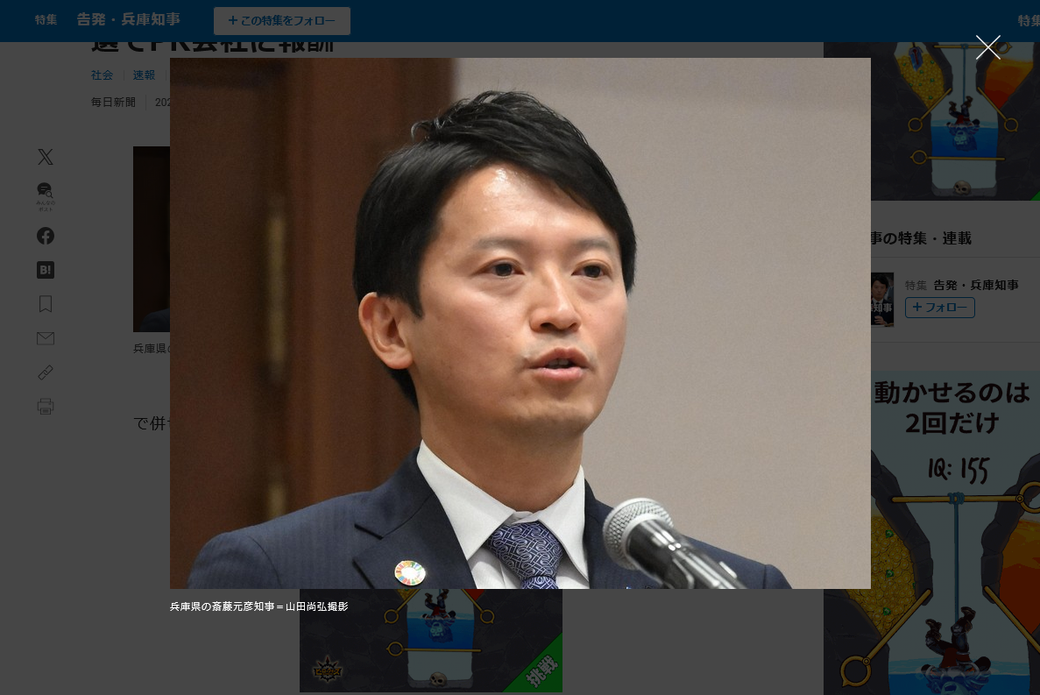This screenshot has height=695, width=1040.
Task: Click the enlarged photo of the governor
Action: [x=520, y=323]
